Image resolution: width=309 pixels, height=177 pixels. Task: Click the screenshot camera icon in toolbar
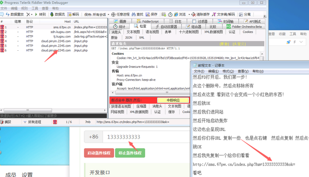tap(164, 14)
